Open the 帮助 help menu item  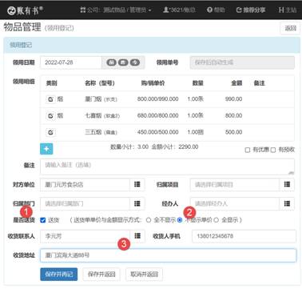point(216,10)
